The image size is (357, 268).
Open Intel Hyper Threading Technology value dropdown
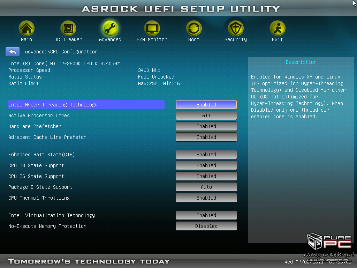[206, 105]
